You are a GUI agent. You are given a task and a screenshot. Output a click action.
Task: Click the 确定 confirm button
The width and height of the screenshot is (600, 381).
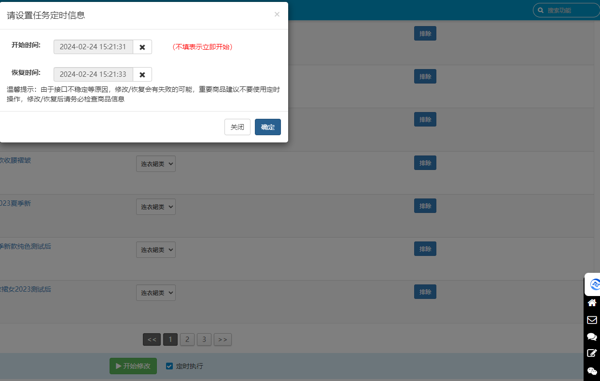[268, 127]
